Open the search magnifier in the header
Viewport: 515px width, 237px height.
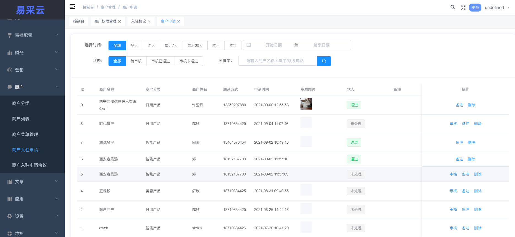[x=452, y=7]
